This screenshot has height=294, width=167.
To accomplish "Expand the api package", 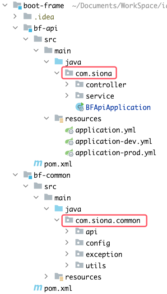I will click(67, 232).
